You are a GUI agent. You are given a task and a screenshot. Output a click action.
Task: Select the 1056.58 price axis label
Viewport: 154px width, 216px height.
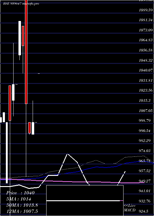pyautogui.click(x=146, y=50)
